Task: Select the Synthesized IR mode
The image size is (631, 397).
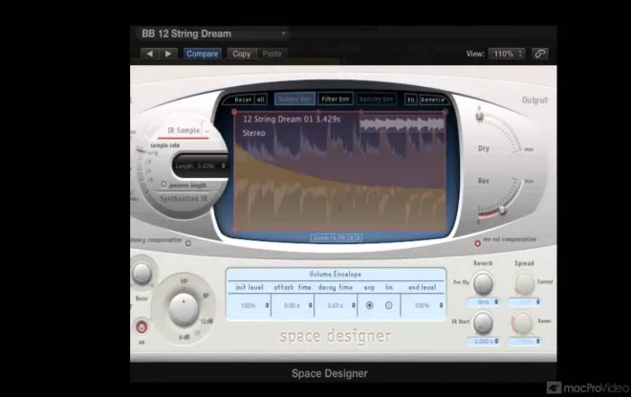Action: (x=184, y=199)
